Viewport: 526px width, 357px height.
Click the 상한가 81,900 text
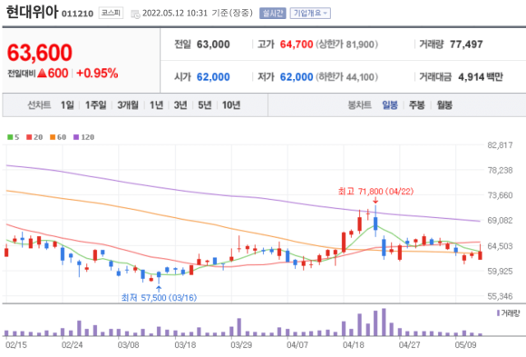coord(346,45)
